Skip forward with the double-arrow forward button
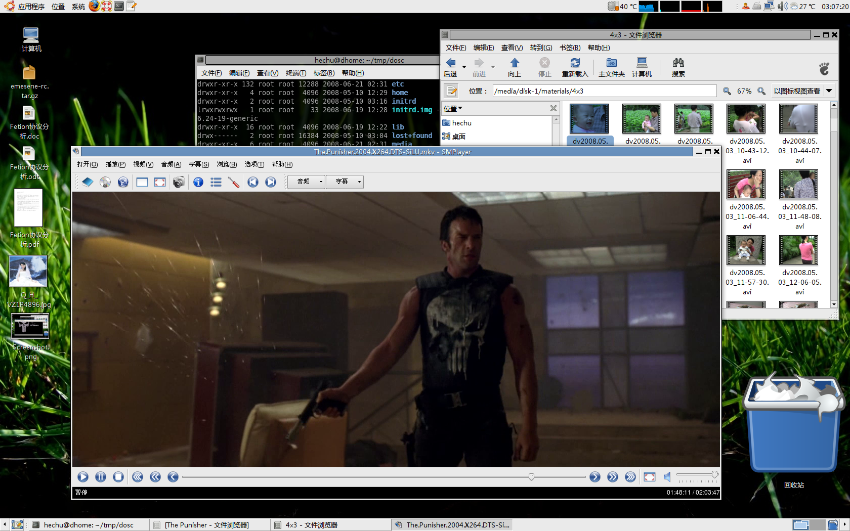Viewport: 850px width, 531px height. point(613,477)
